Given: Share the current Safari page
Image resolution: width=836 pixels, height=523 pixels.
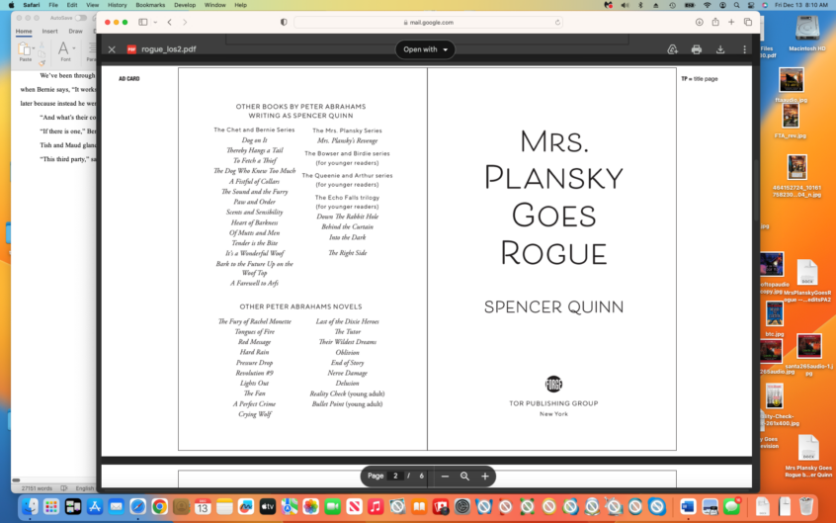Looking at the screenshot, I should (x=715, y=22).
